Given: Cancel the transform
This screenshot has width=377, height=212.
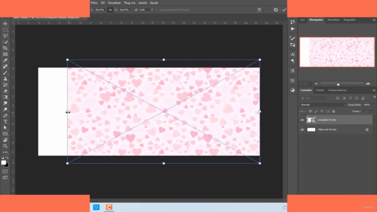Looking at the screenshot, I should click(276, 10).
